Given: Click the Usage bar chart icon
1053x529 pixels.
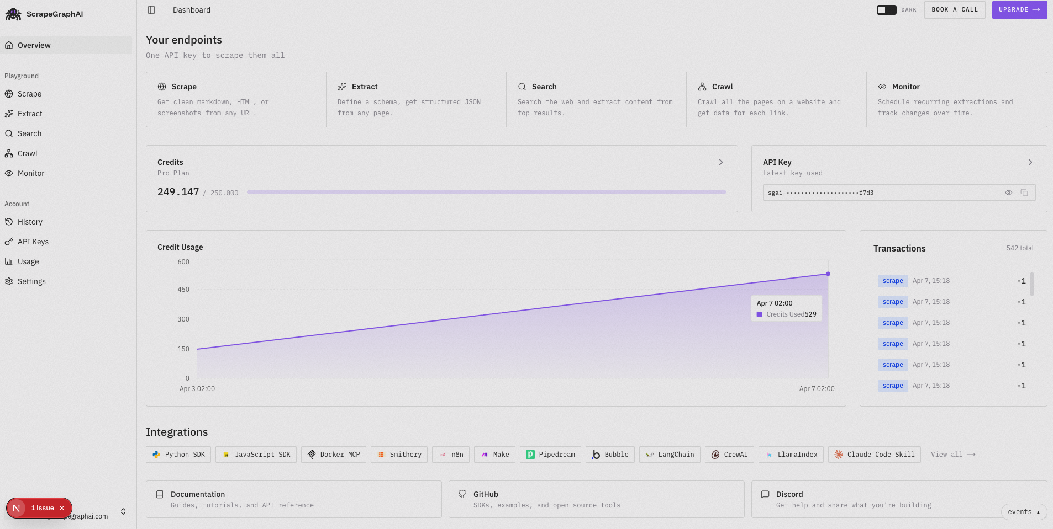Looking at the screenshot, I should click(x=9, y=261).
